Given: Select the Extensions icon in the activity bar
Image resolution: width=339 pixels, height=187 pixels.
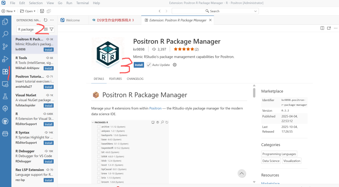Looking at the screenshot, I should point(5,71).
